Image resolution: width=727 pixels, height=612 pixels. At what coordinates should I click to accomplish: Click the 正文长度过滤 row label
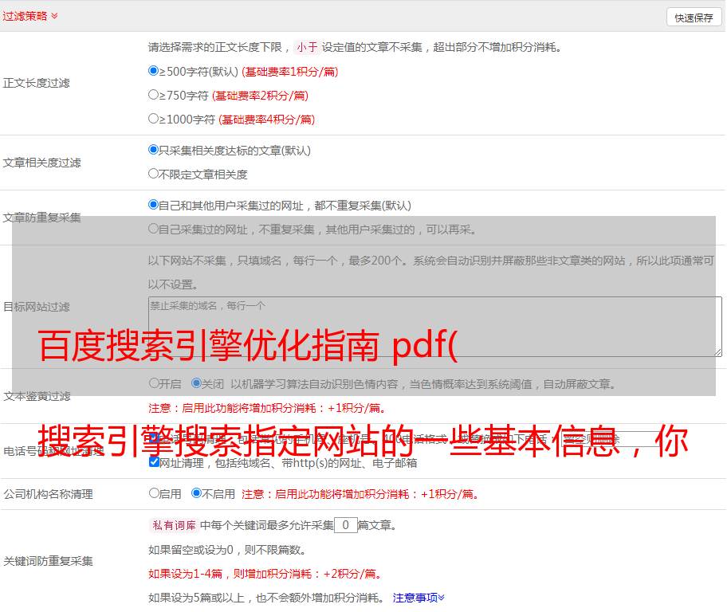(x=37, y=83)
